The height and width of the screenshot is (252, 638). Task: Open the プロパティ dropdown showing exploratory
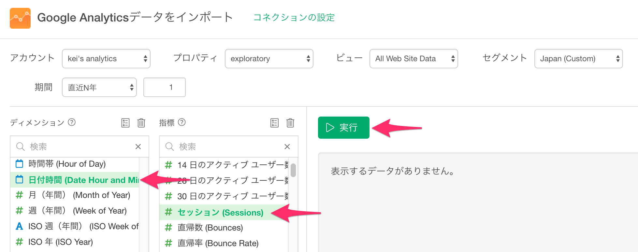pos(269,59)
